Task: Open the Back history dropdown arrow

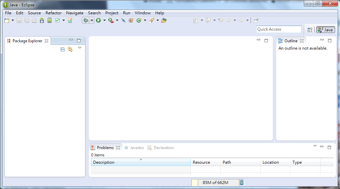Action: (x=235, y=20)
